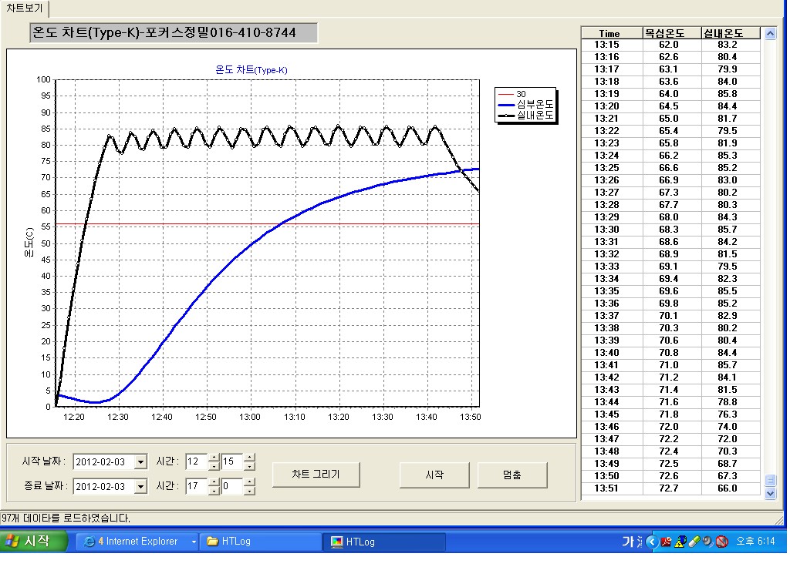Click the status text 97개 데이타를 로드하였습니다
Image resolution: width=790 pixels, height=567 pixels.
coord(66,518)
